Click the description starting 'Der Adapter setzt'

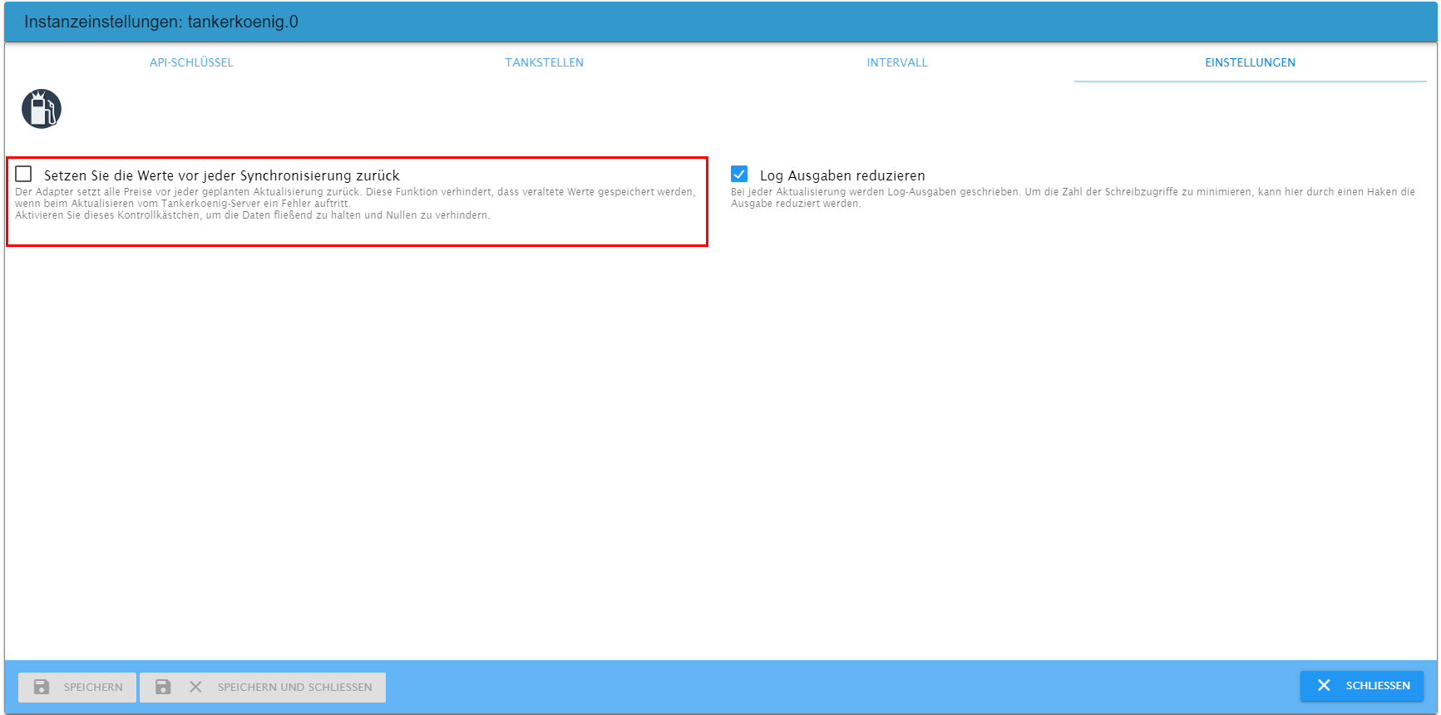click(355, 204)
